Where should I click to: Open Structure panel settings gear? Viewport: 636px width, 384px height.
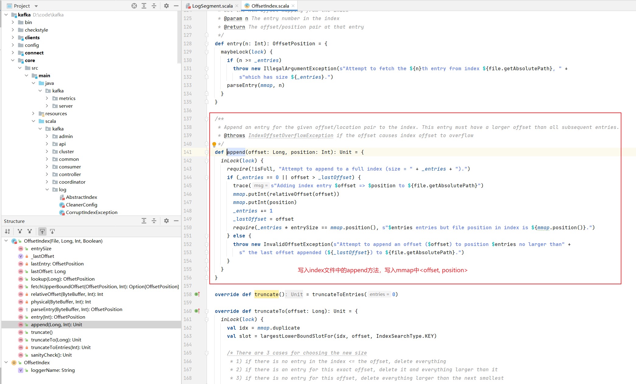click(x=166, y=221)
